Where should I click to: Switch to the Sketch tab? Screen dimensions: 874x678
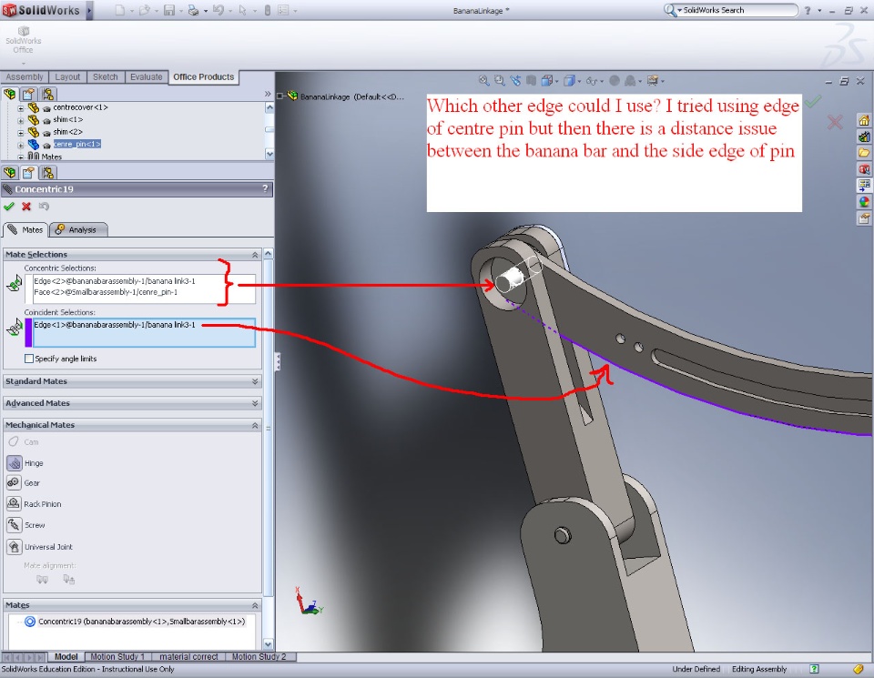pos(106,76)
